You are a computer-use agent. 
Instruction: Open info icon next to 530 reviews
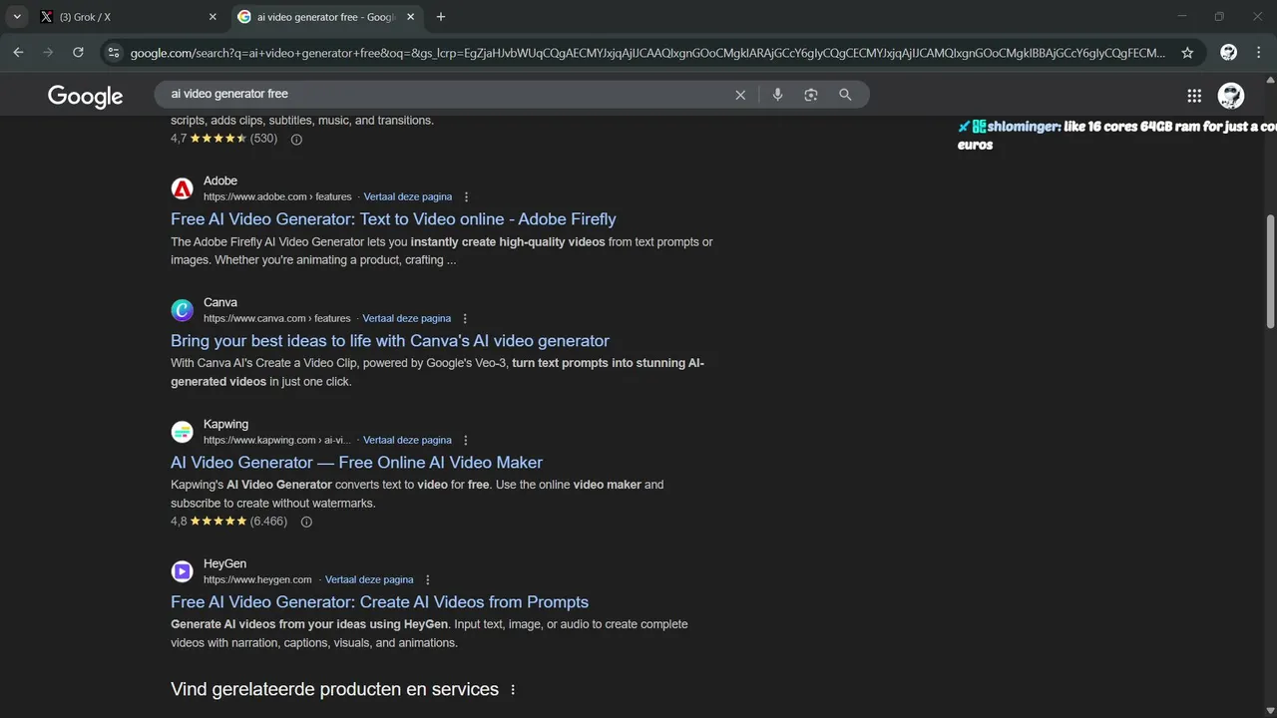[296, 140]
